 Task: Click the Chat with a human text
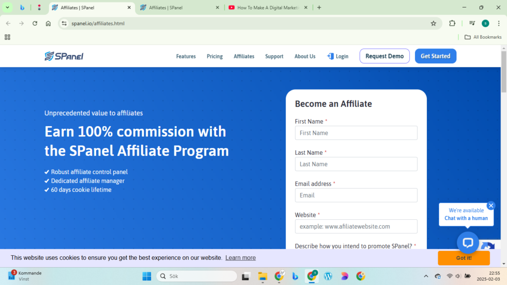coord(466,218)
